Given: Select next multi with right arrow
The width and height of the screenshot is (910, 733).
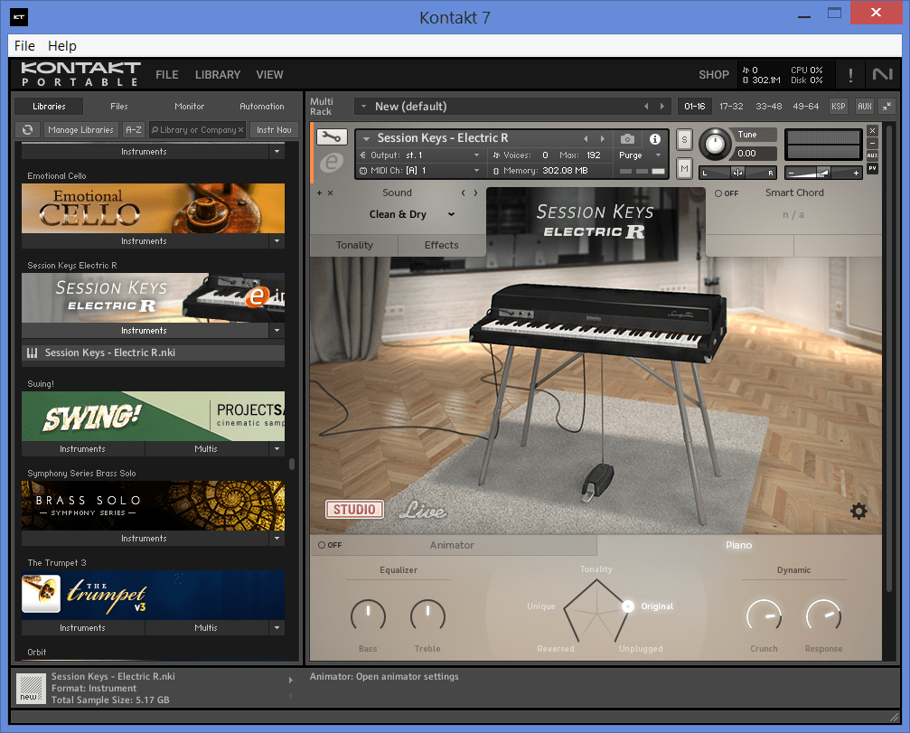Looking at the screenshot, I should point(662,107).
